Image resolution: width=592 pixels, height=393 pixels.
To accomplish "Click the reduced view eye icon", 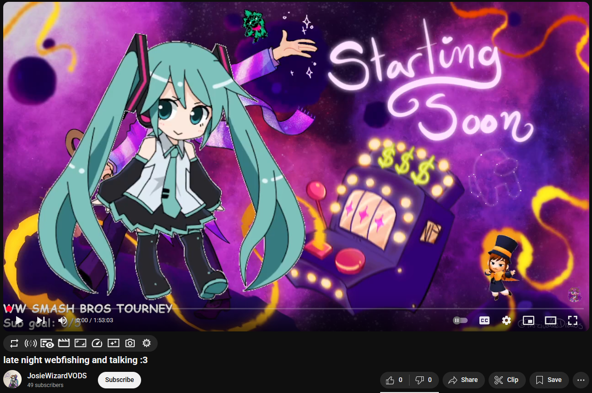I will (x=47, y=343).
